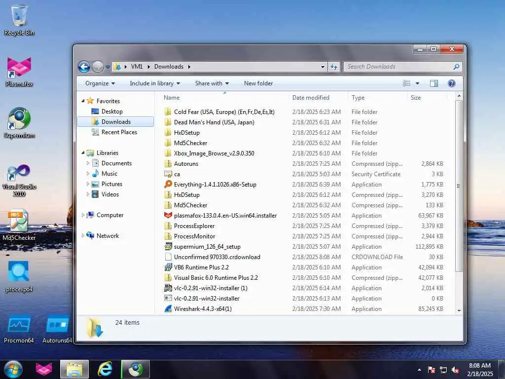Select the VB6 Runtime Plus 2.2 icon

tap(168, 267)
